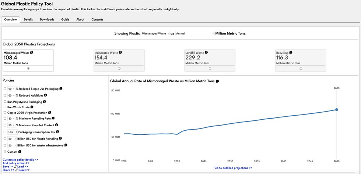
Task: Open Packaging Consumption Tax level dropdown
Action: [x=13, y=132]
